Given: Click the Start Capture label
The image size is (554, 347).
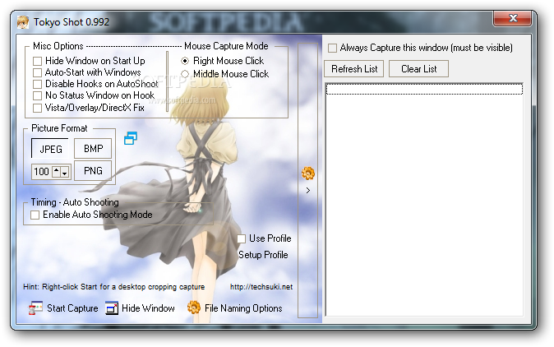Looking at the screenshot, I should point(72,308).
